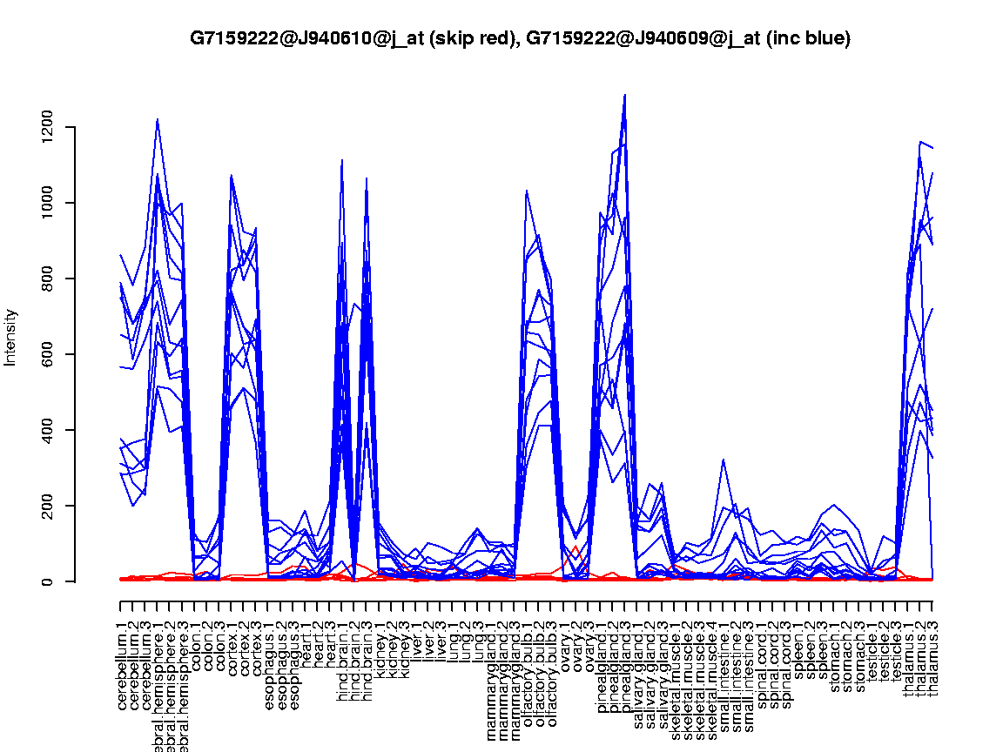
Task: Select the cortex.2 x-axis label
Action: 246,646
